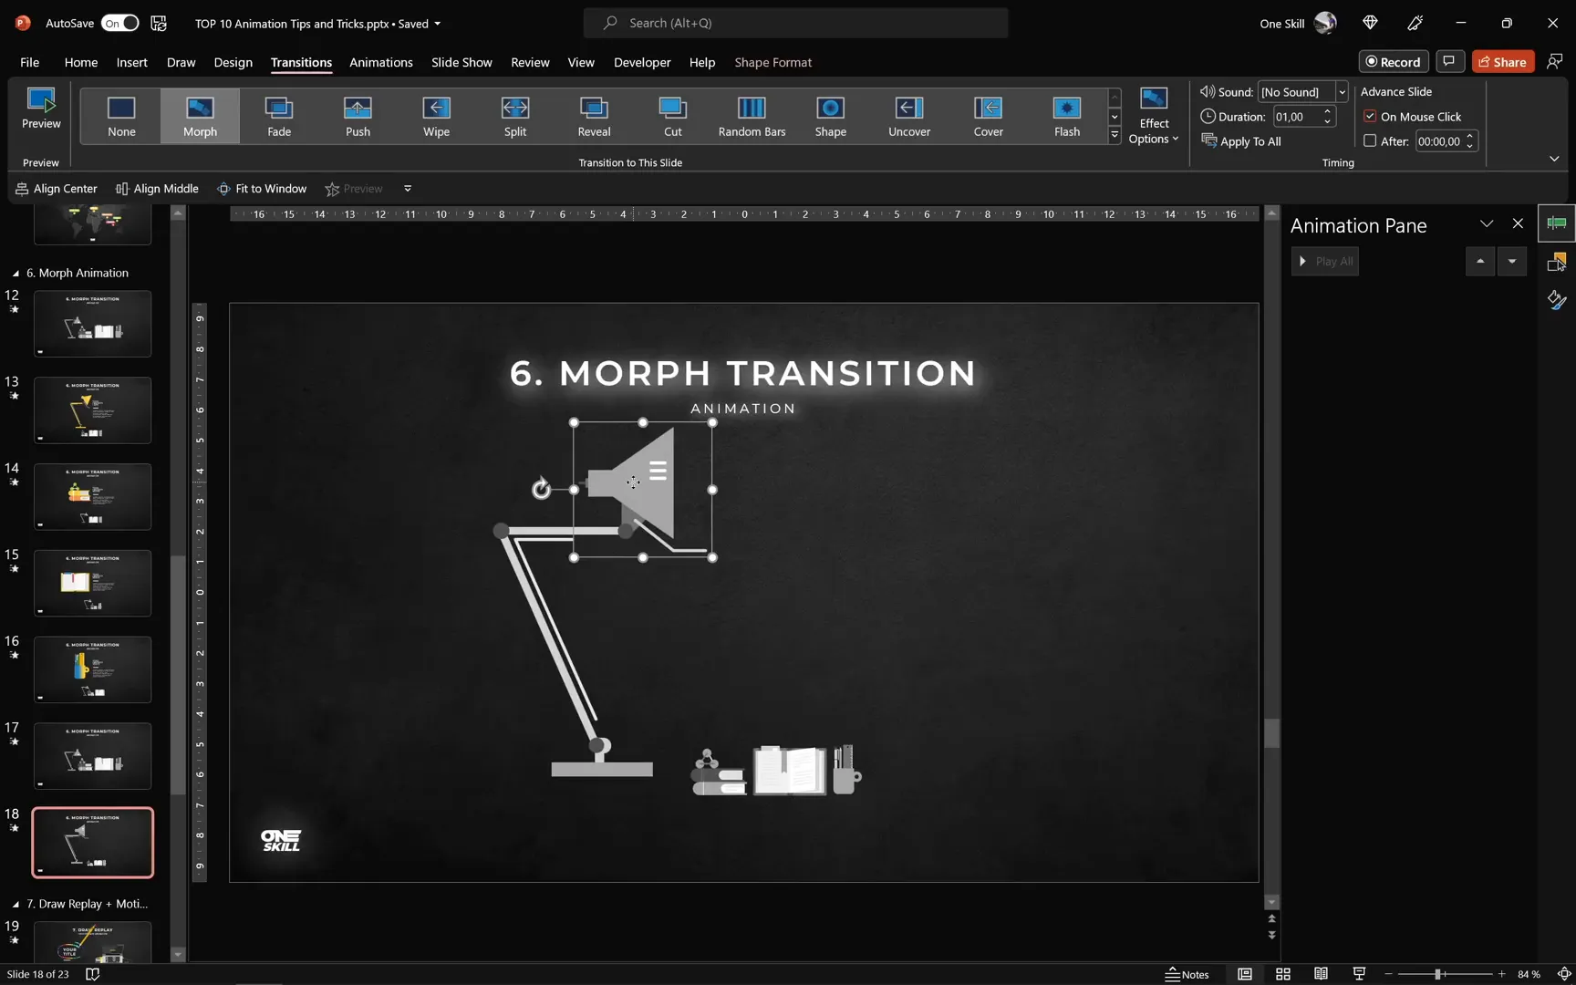Apply the Flash transition
The height and width of the screenshot is (985, 1576).
point(1067,116)
